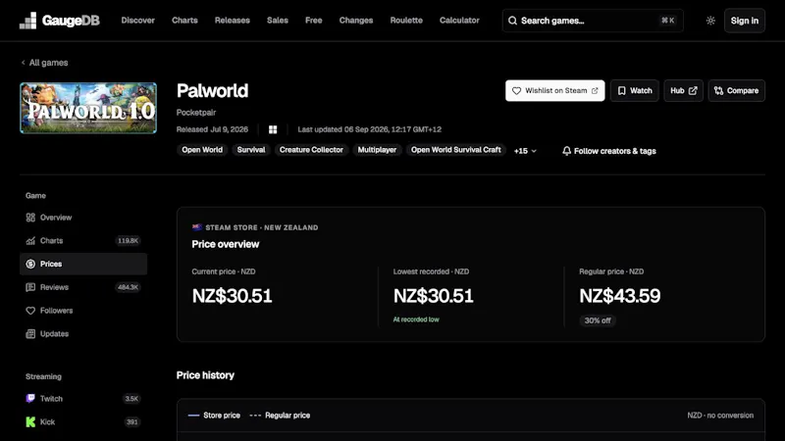Image resolution: width=785 pixels, height=441 pixels.
Task: Click the heart icon in Wishlist on Steam
Action: [517, 90]
